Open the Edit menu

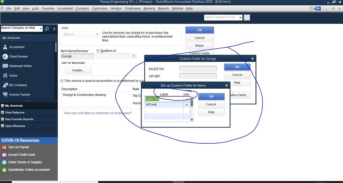[x=17, y=9]
